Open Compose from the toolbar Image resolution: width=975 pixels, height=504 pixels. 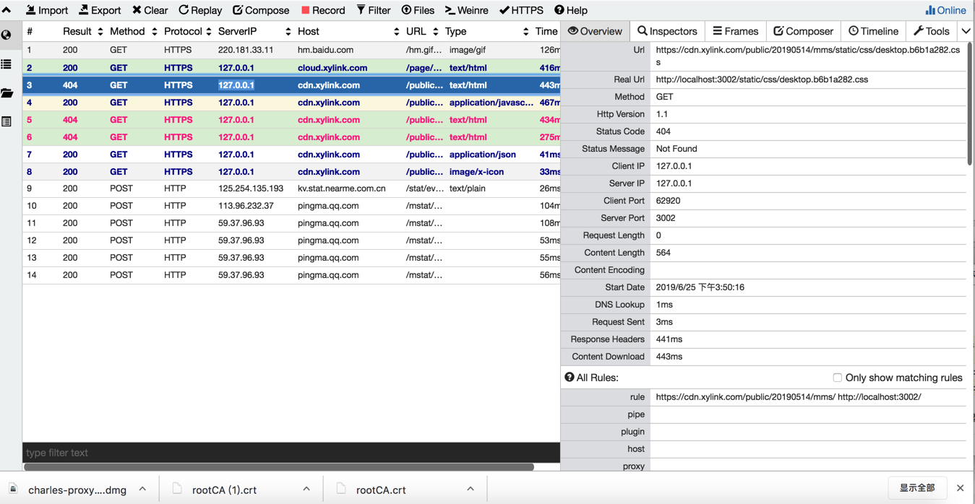[261, 10]
